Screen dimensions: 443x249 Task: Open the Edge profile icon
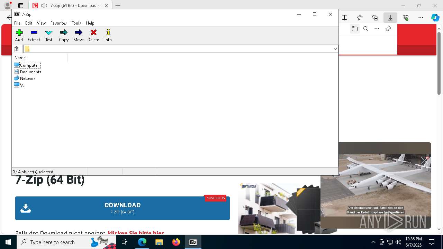coord(7,6)
